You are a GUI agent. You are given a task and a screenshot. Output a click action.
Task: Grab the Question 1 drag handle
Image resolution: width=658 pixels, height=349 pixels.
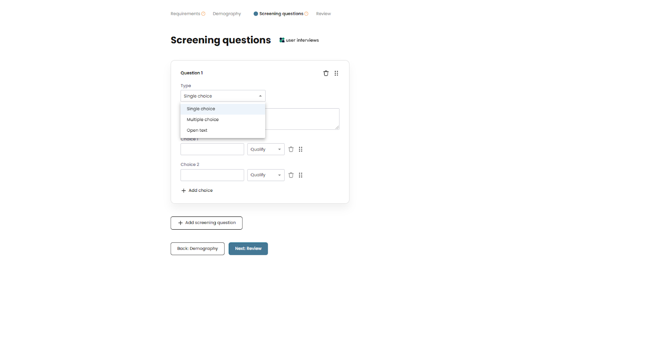336,73
